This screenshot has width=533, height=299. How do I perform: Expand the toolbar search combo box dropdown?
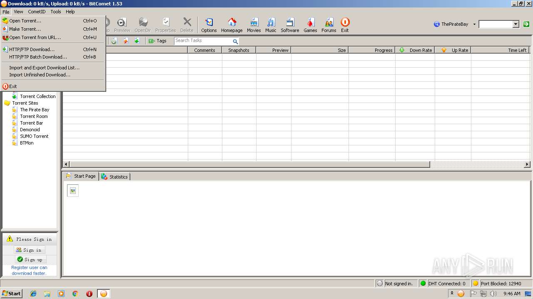(x=516, y=24)
